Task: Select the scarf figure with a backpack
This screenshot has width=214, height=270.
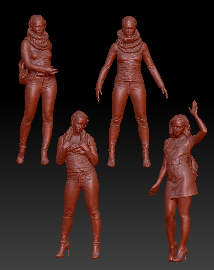Action: point(37,90)
